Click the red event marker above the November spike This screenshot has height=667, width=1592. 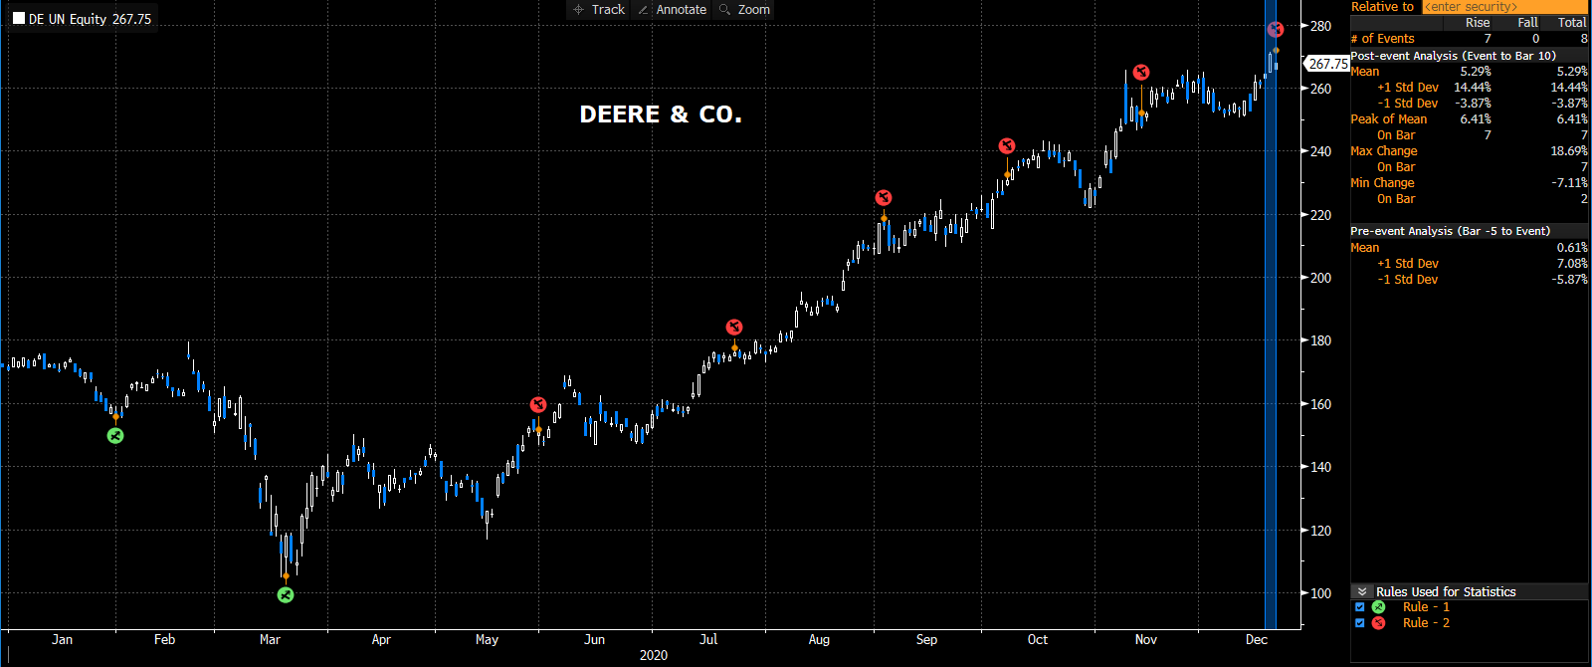(x=1141, y=72)
